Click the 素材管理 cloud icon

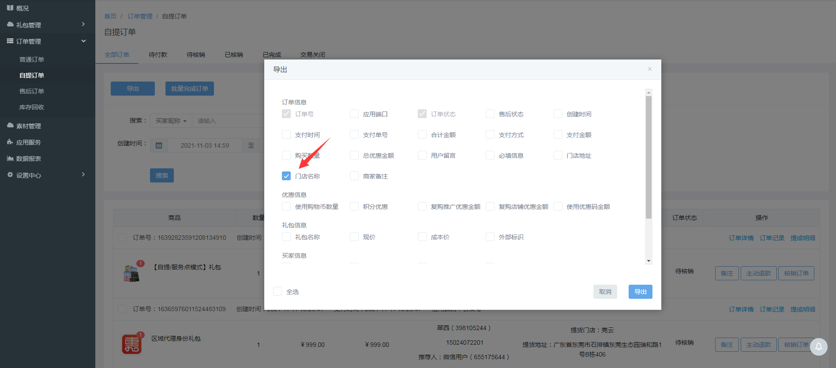point(10,126)
